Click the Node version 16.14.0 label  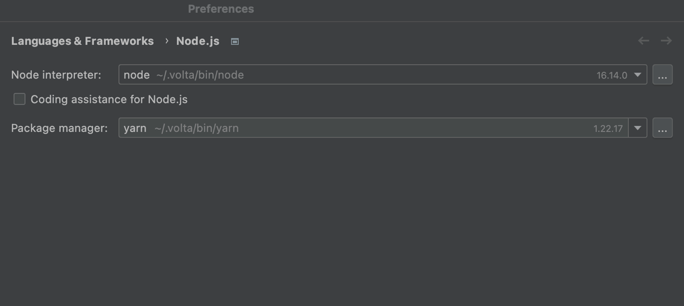pyautogui.click(x=612, y=75)
